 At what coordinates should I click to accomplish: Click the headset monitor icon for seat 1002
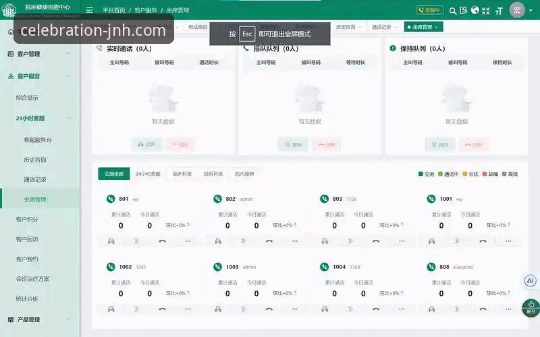(111, 309)
